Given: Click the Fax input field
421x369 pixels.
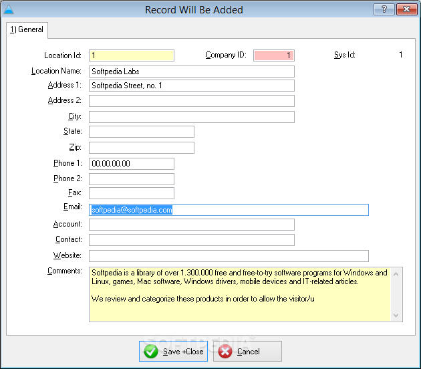Looking at the screenshot, I should [x=132, y=193].
